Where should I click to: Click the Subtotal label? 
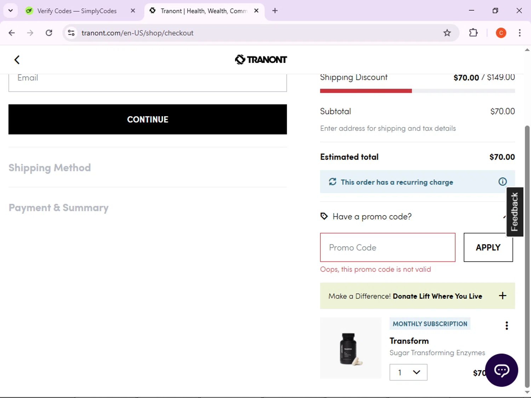tap(335, 111)
